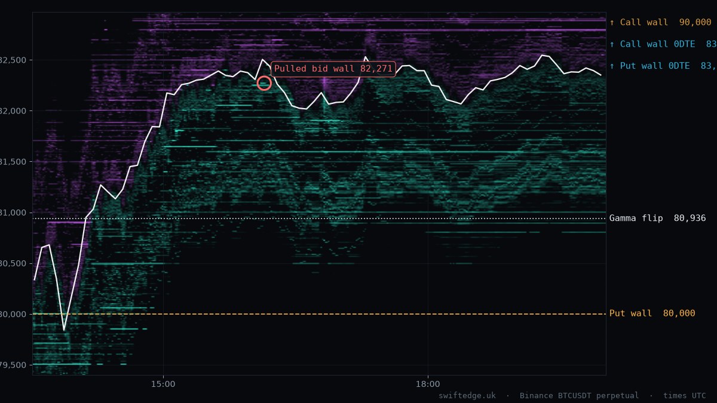Click the swiftedge.uk footer text
Screen dimensions: 717x403
pyautogui.click(x=467, y=396)
